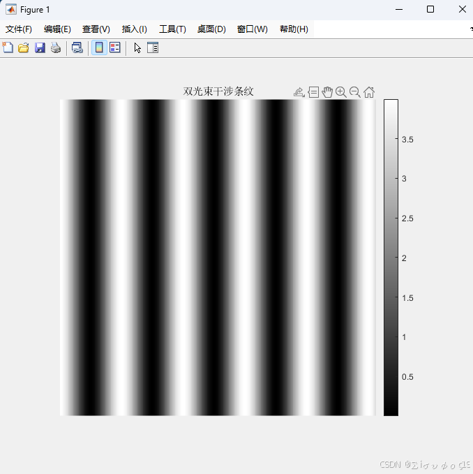473x474 pixels.
Task: Open the 窗口(W) menu
Action: coord(253,29)
